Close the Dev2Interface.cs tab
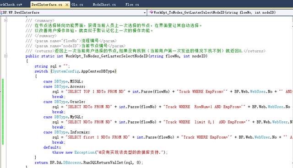This screenshot has height=168, width=293. click(x=67, y=5)
